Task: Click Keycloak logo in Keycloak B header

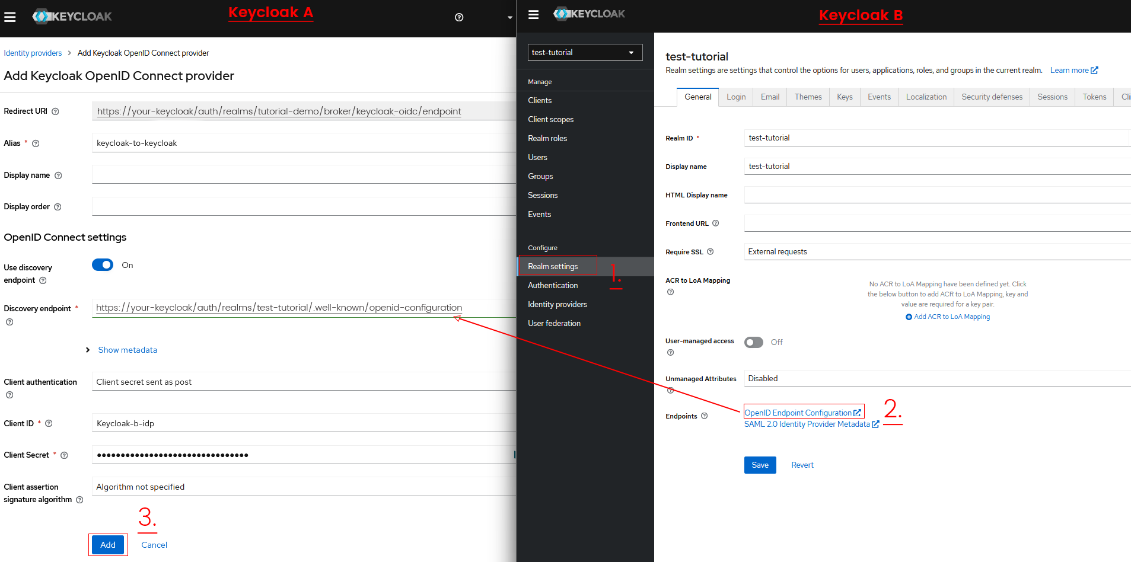Action: (x=589, y=14)
